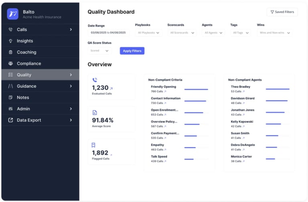
Task: Expand the Data Export submenu arrow
Action: click(71, 120)
